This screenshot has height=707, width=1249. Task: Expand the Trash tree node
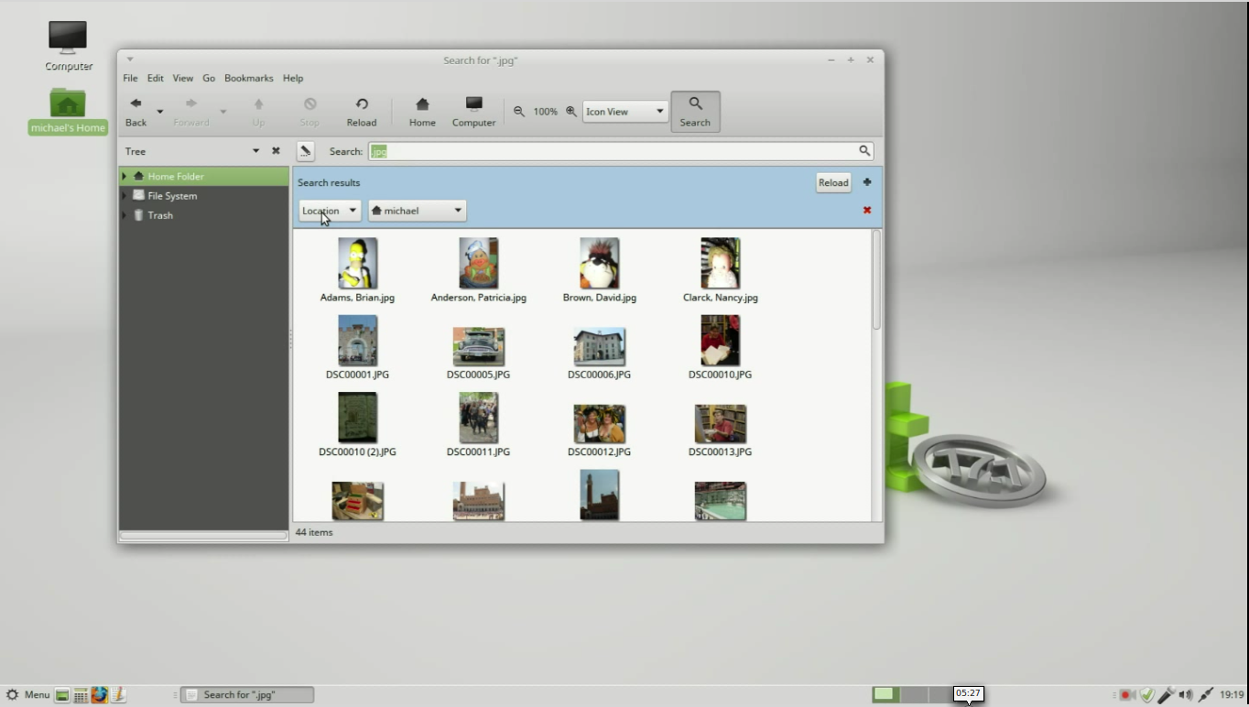(x=125, y=215)
